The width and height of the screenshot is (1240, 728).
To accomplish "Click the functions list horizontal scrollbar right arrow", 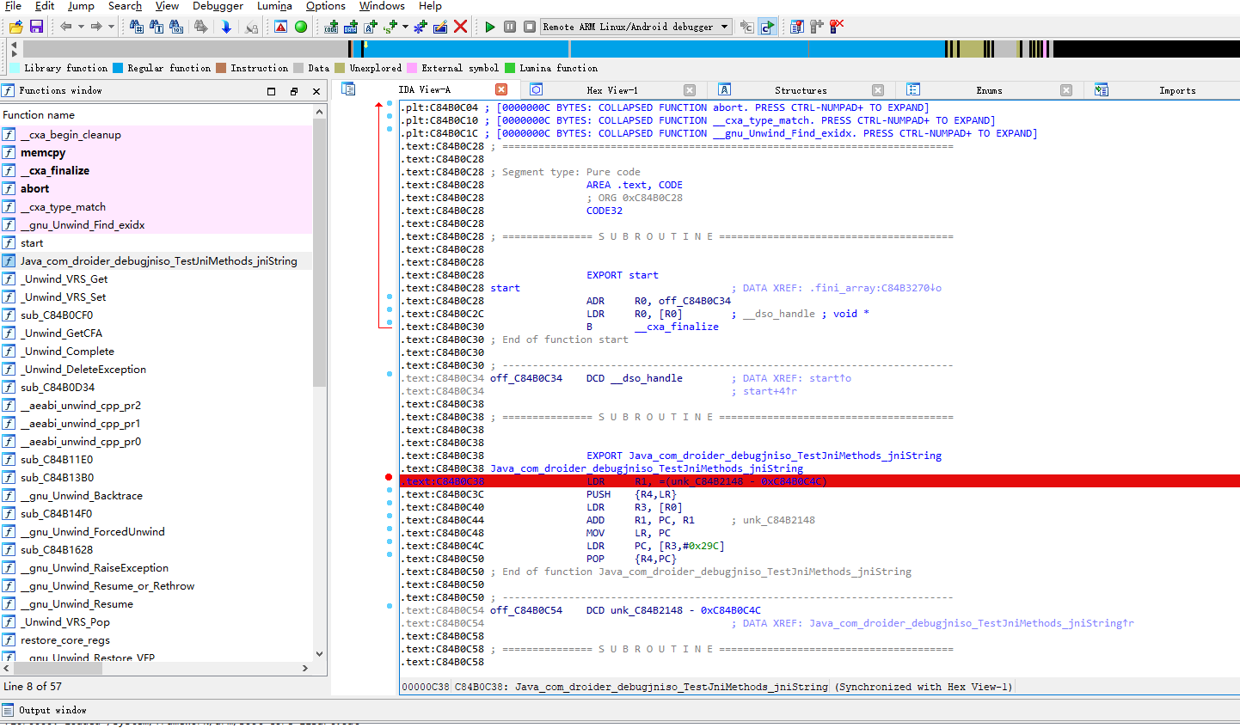I will 304,668.
